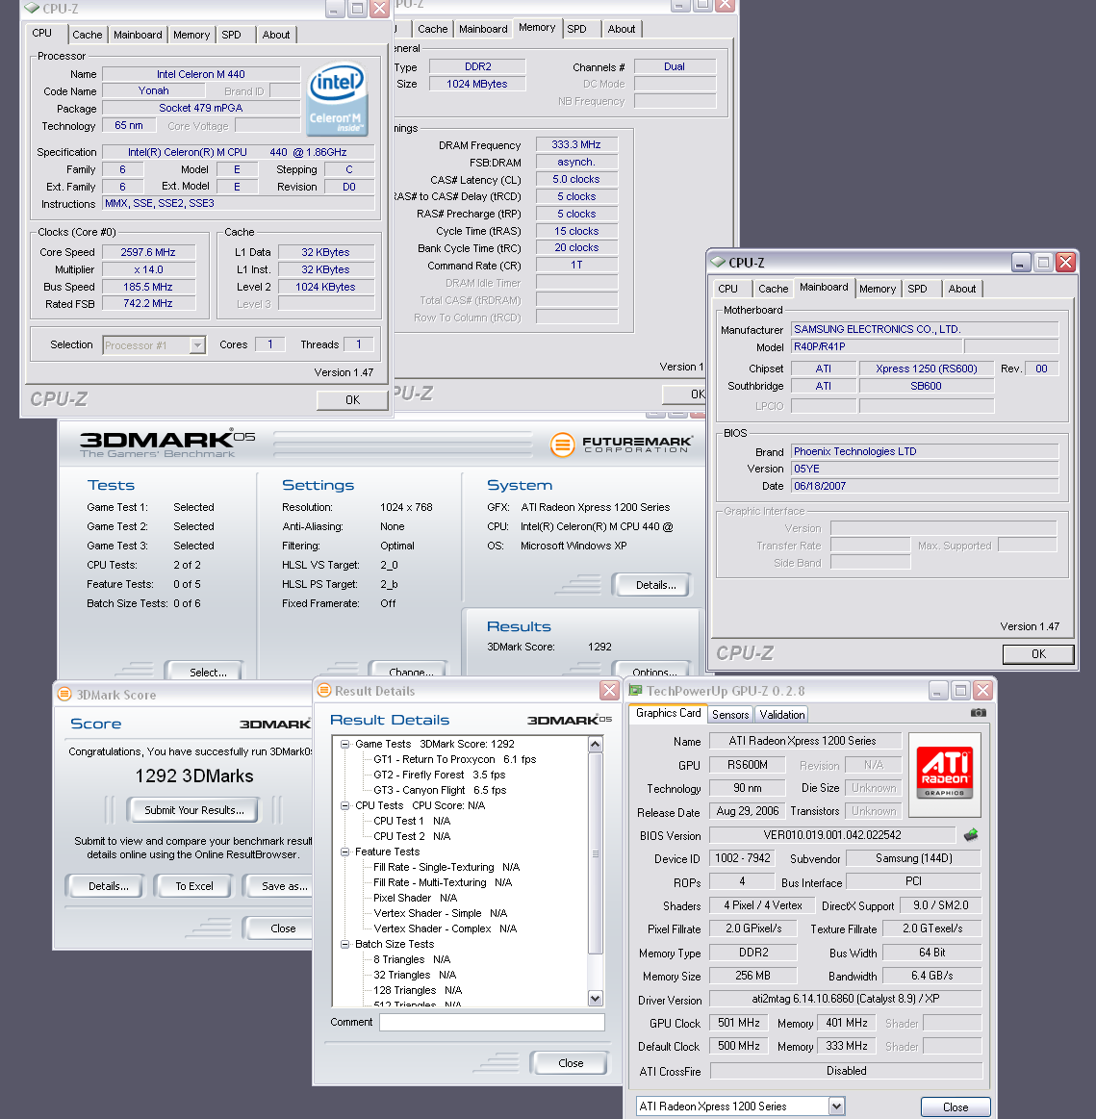Viewport: 1096px width, 1119px height.
Task: Click the Result Details title bar icon
Action: [x=324, y=690]
